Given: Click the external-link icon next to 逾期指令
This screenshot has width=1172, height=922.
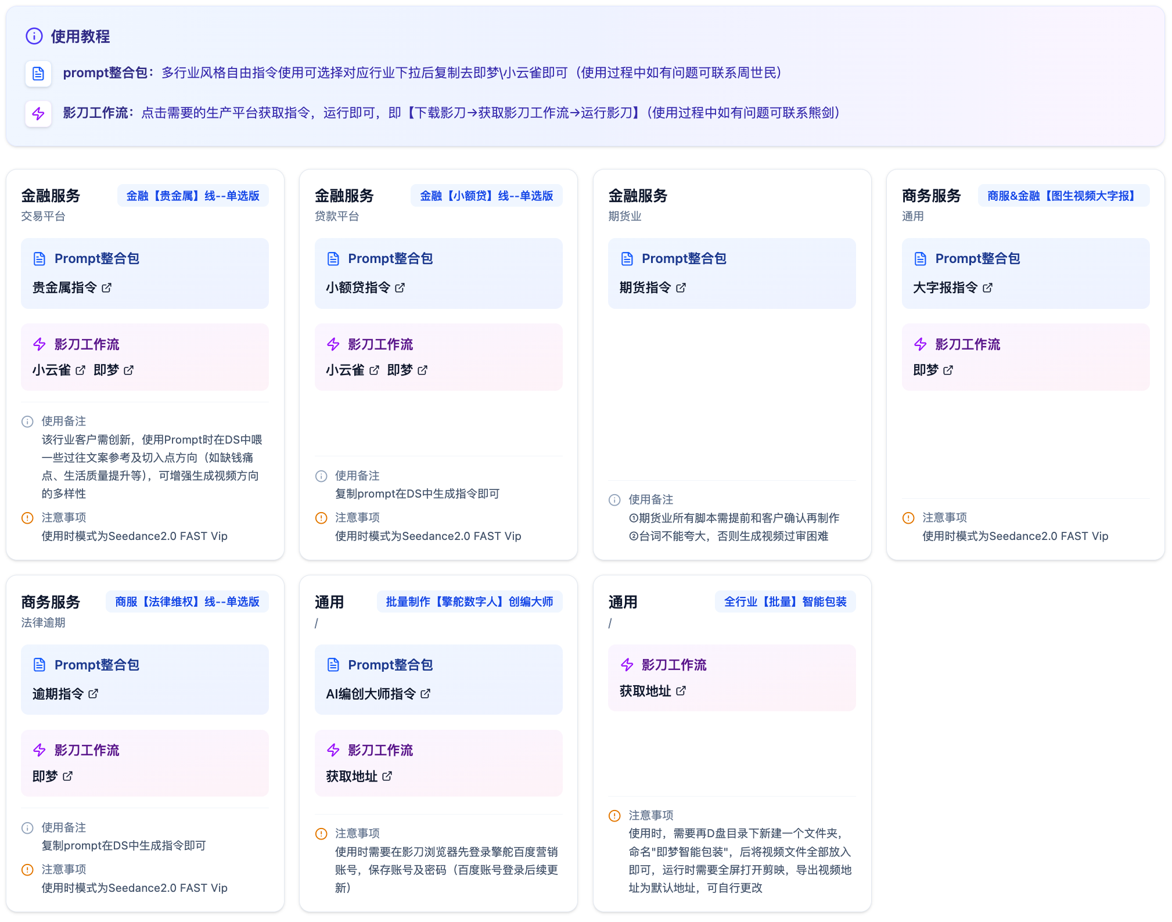Looking at the screenshot, I should point(94,694).
